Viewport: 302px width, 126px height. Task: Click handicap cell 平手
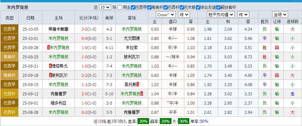[173, 112]
